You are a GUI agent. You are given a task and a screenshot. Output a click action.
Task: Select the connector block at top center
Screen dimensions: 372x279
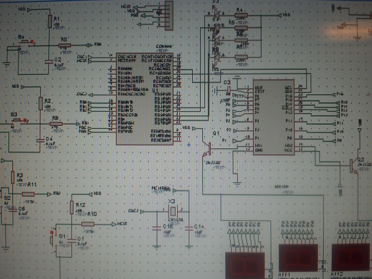click(168, 15)
